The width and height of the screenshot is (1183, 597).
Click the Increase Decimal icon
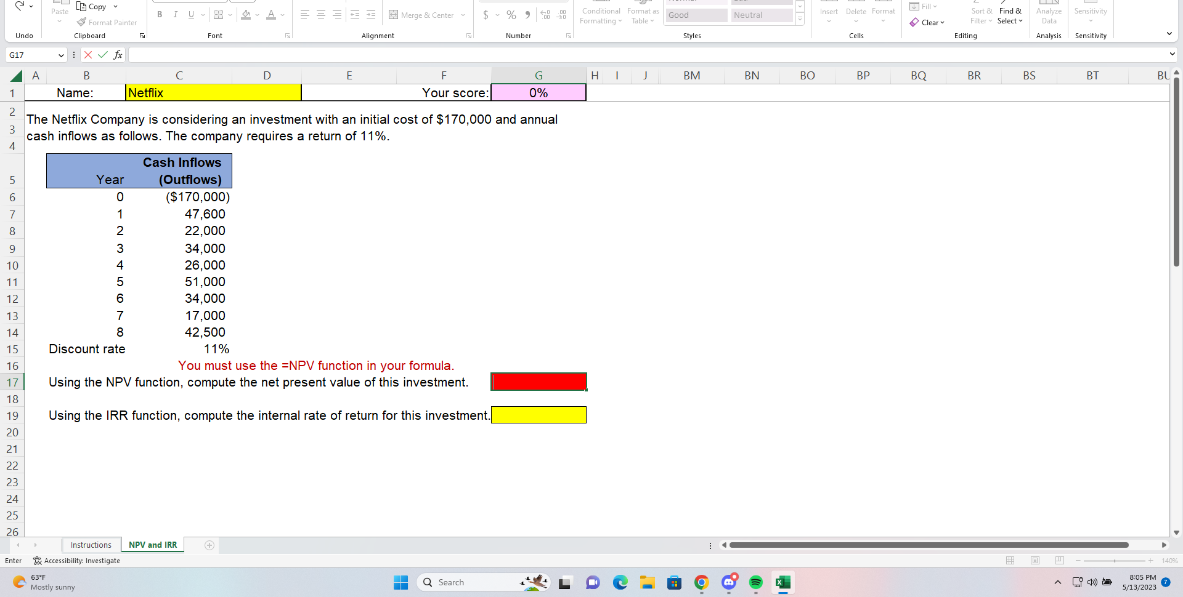point(545,14)
